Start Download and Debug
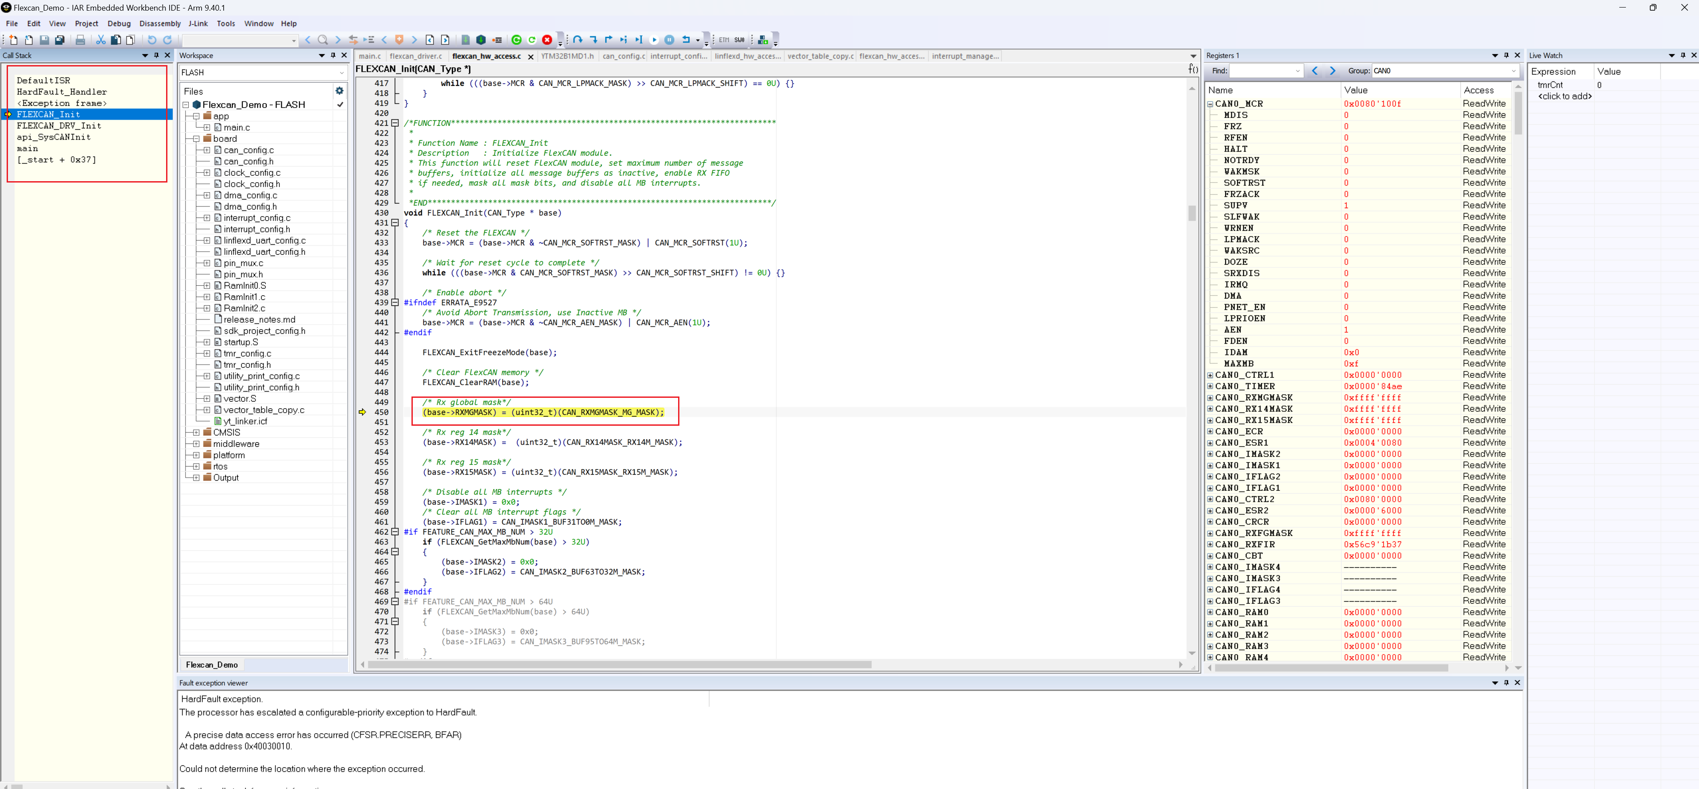Screen dimensions: 1699x789 point(516,40)
